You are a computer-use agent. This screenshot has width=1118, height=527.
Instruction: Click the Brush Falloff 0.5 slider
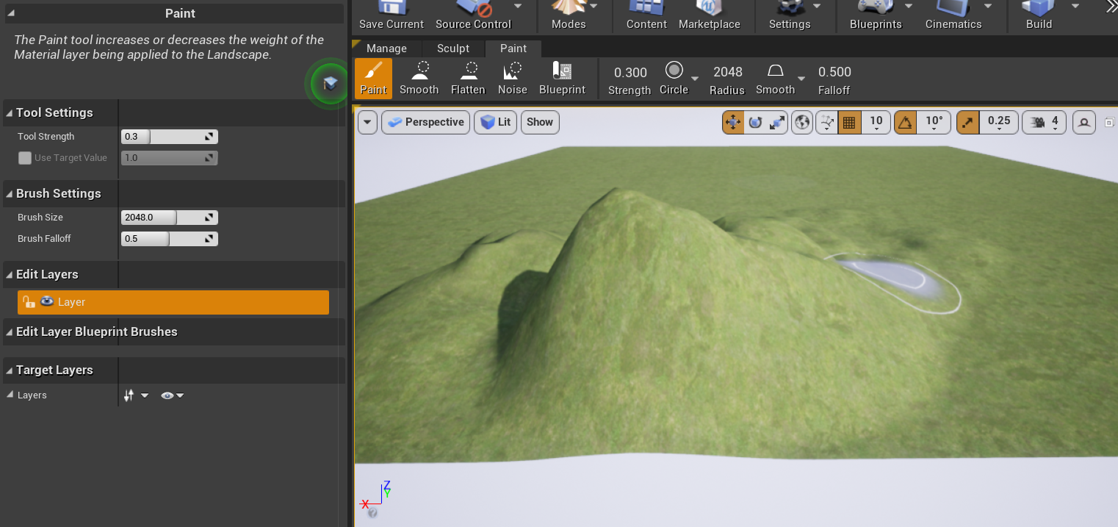(170, 239)
